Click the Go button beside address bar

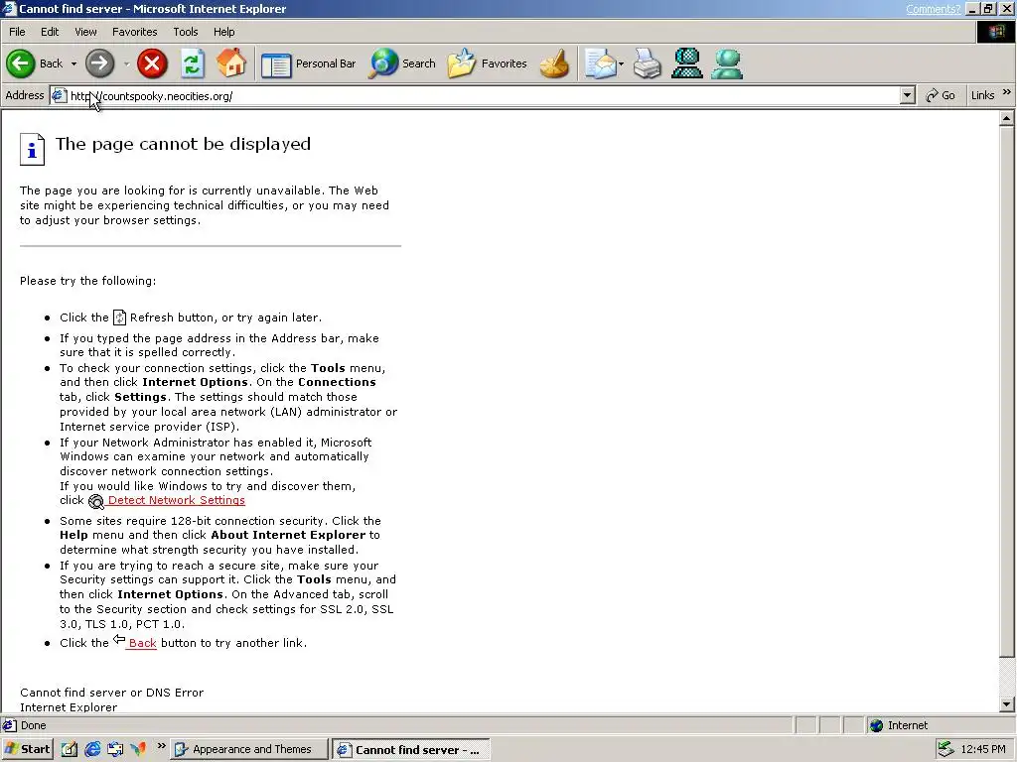click(x=941, y=96)
